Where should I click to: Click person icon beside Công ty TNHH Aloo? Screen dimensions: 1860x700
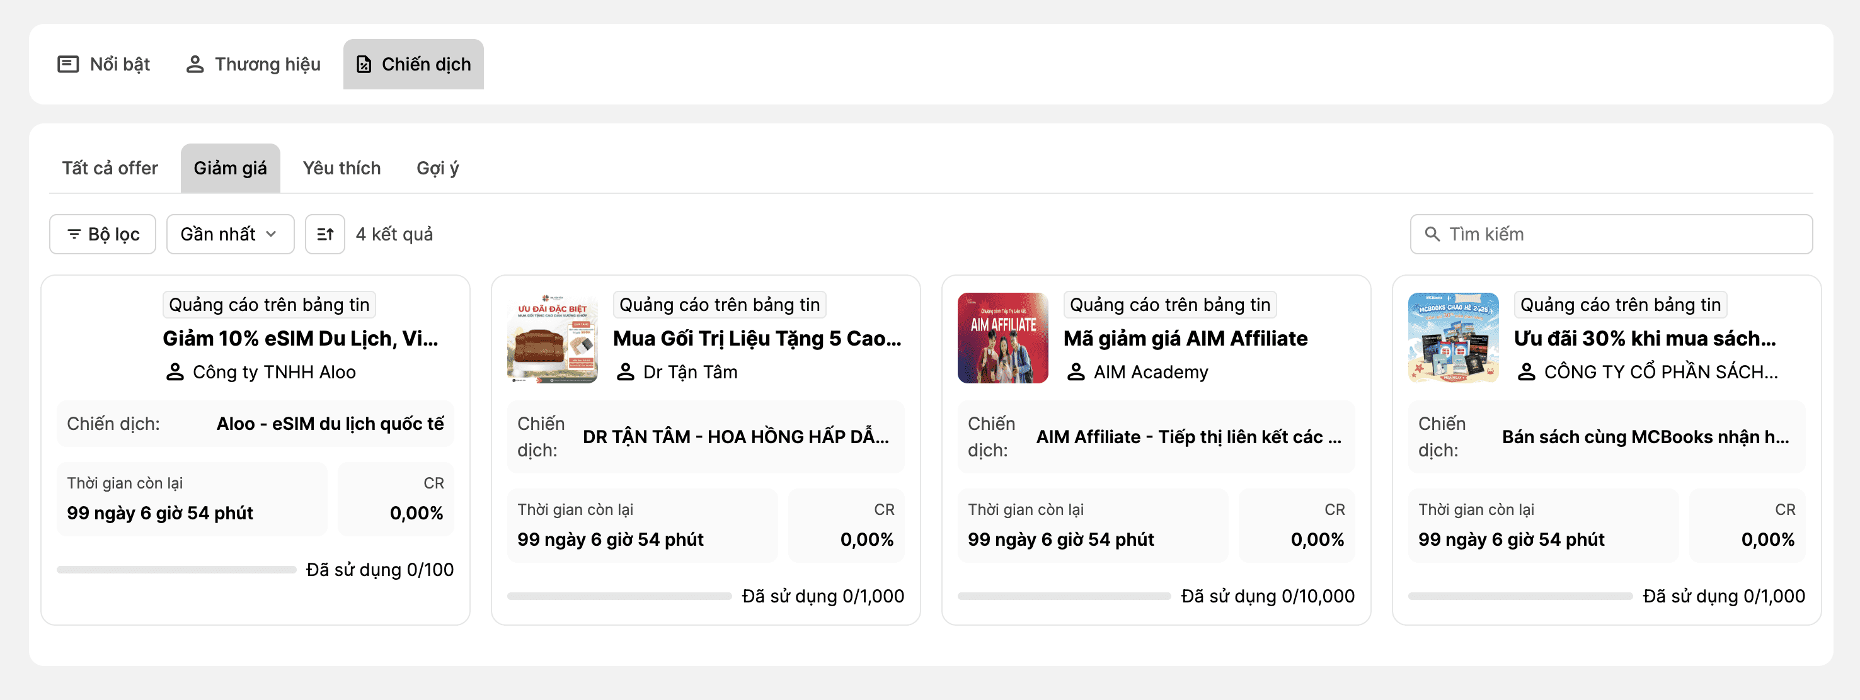(175, 371)
